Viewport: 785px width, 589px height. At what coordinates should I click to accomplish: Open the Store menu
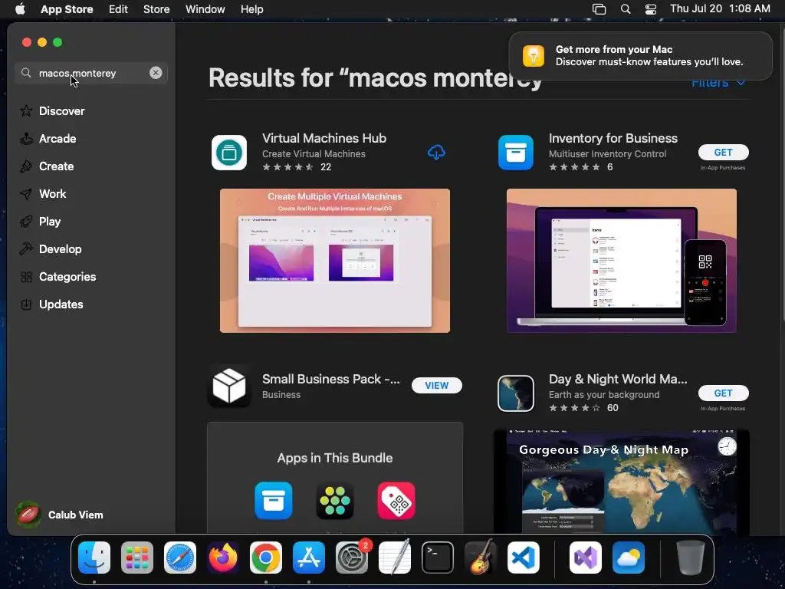(x=156, y=9)
